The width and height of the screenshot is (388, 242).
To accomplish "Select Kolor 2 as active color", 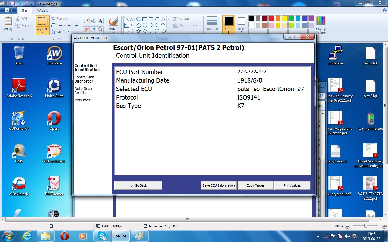I will pyautogui.click(x=241, y=24).
